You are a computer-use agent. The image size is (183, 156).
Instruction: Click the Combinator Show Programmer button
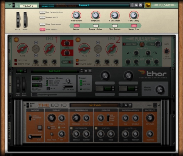pos(42,24)
